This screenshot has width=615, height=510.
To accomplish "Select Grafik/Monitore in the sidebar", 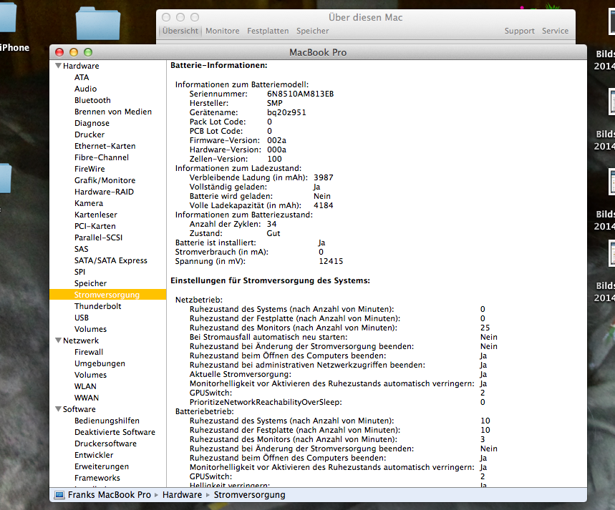I will coord(105,180).
